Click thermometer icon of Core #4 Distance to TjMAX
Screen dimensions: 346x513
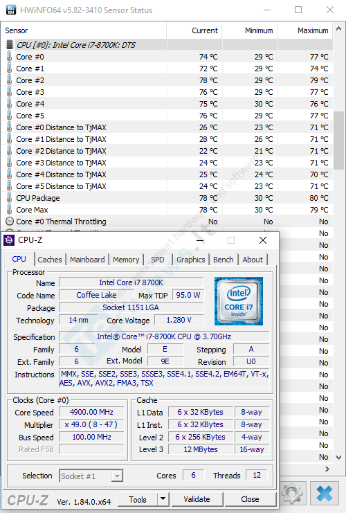click(x=9, y=174)
